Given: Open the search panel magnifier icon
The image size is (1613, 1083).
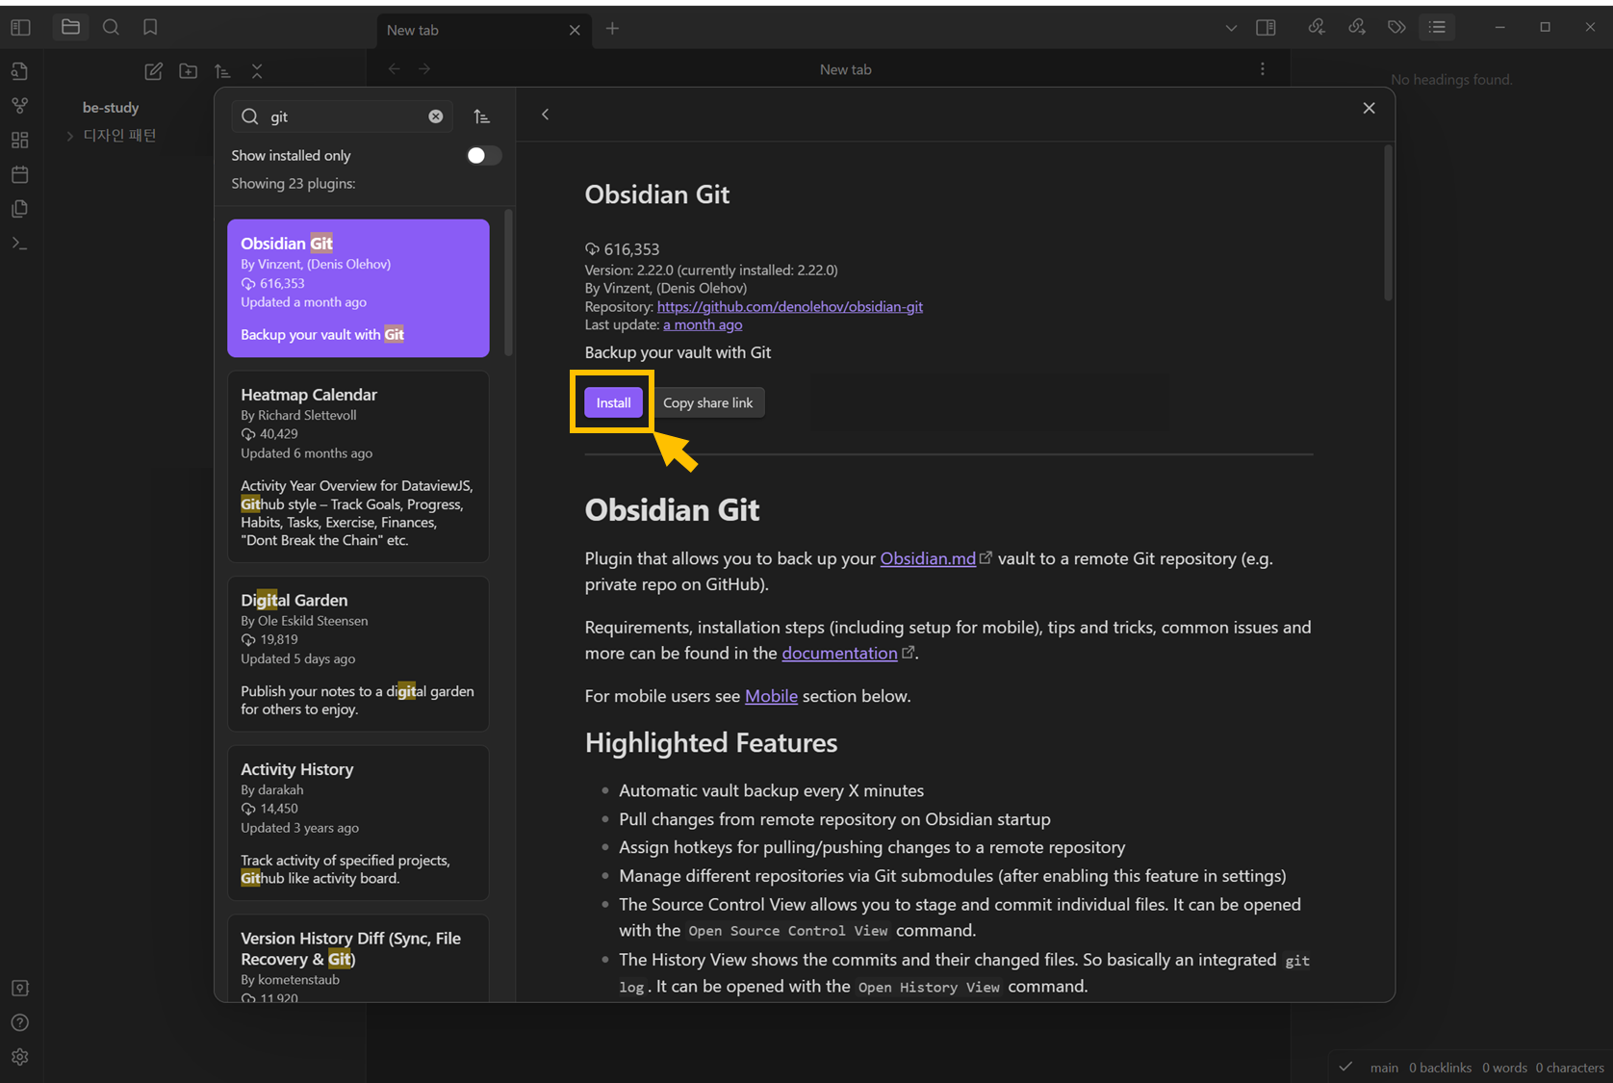Looking at the screenshot, I should (x=111, y=28).
